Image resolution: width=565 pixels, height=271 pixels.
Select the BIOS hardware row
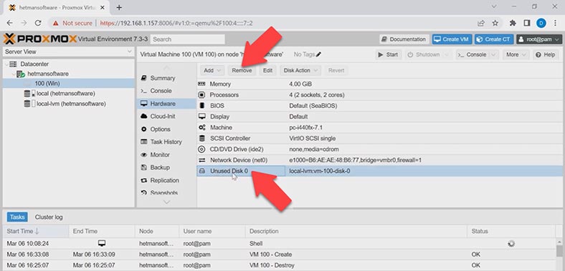click(381, 106)
